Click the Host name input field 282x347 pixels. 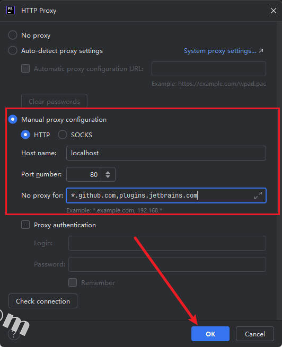coord(166,153)
